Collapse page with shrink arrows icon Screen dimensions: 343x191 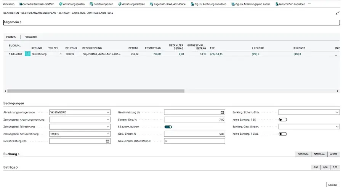(337, 14)
